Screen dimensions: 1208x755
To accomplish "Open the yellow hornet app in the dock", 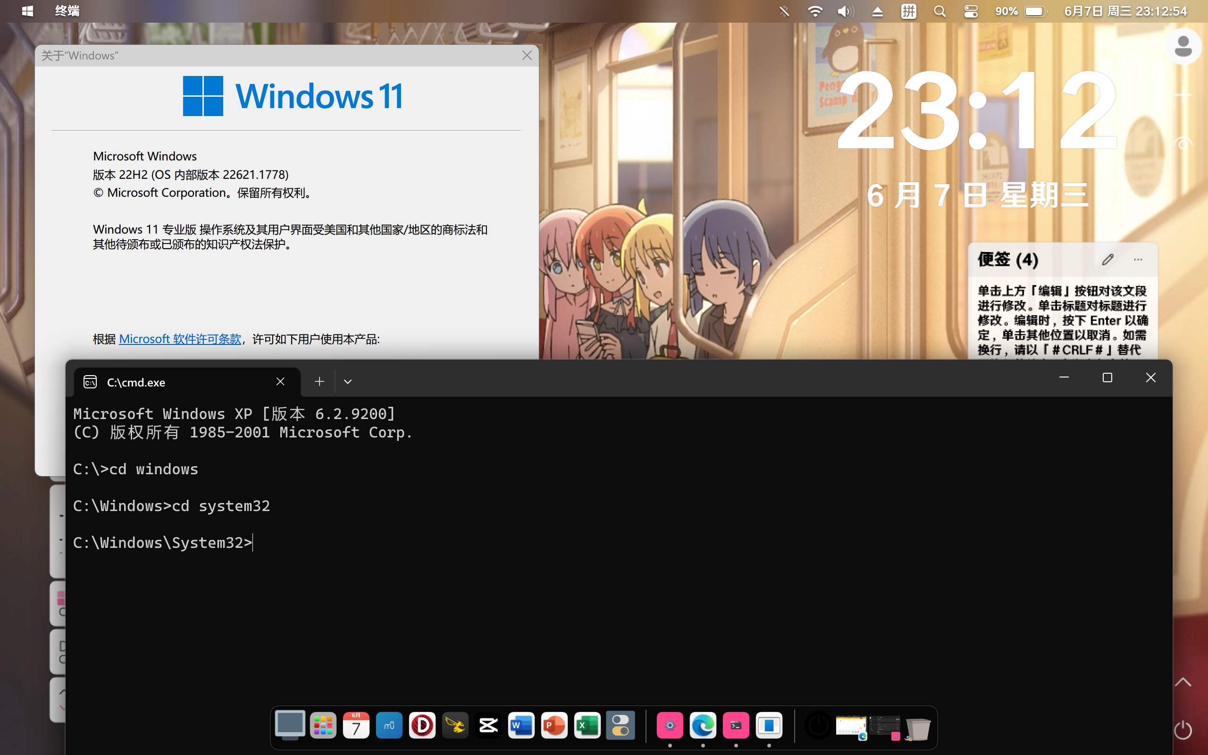I will (455, 726).
